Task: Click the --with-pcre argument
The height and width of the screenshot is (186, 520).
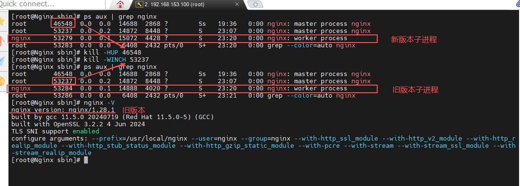Action: click(319, 146)
